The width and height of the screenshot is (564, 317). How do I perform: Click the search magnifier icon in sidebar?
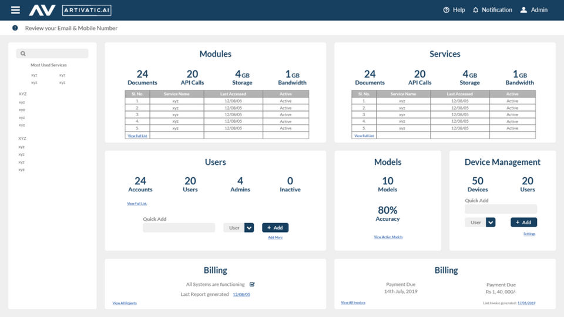pos(23,53)
